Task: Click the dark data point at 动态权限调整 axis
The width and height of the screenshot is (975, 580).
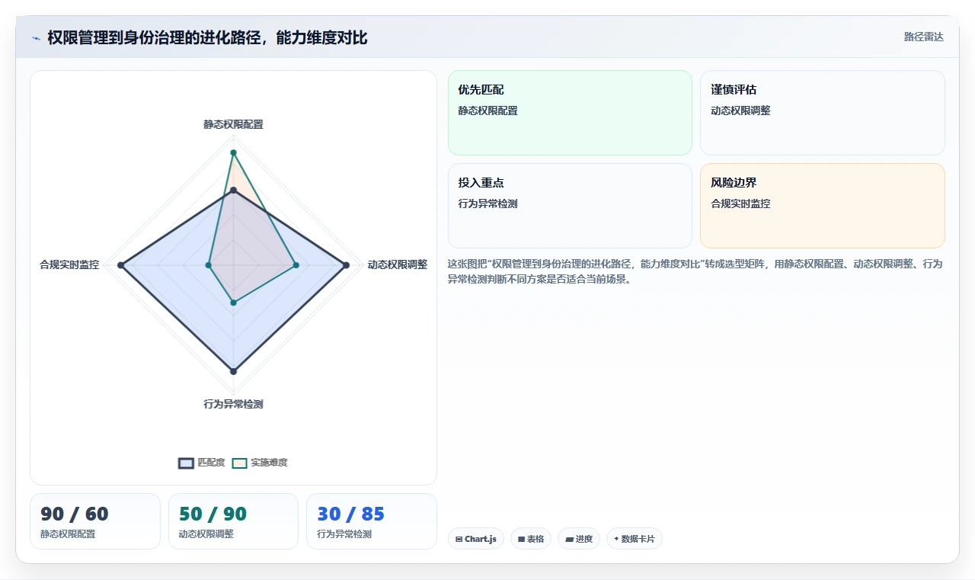Action: [346, 265]
